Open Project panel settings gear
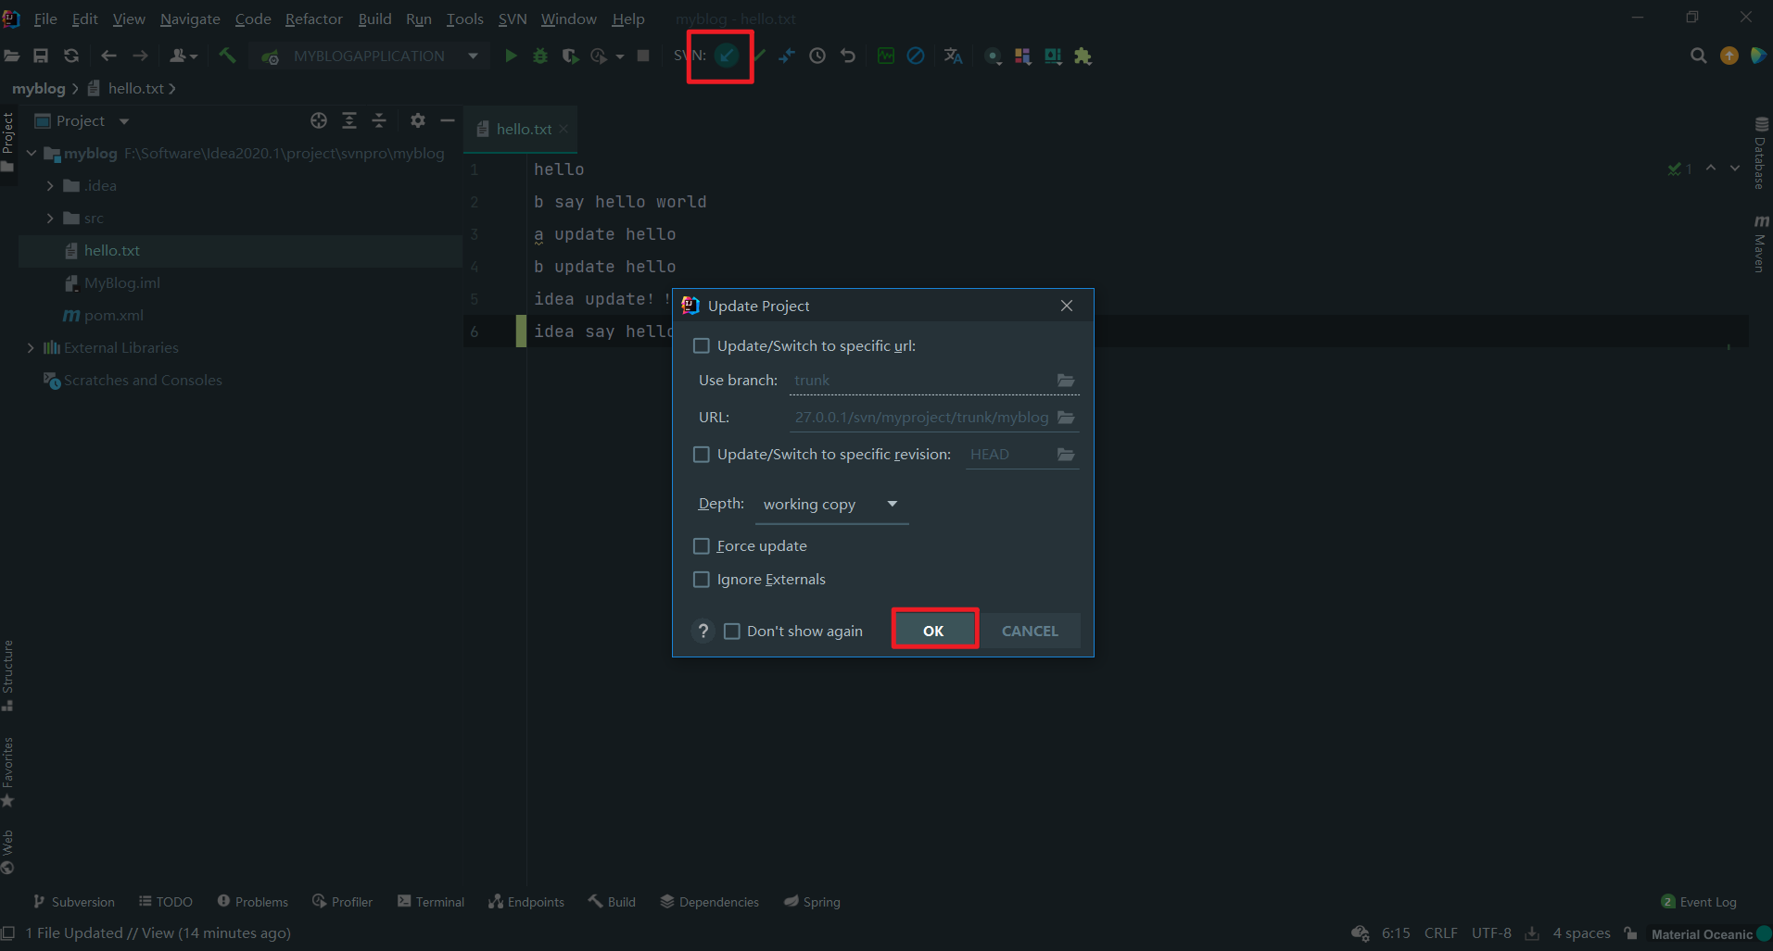This screenshot has height=951, width=1773. point(418,120)
